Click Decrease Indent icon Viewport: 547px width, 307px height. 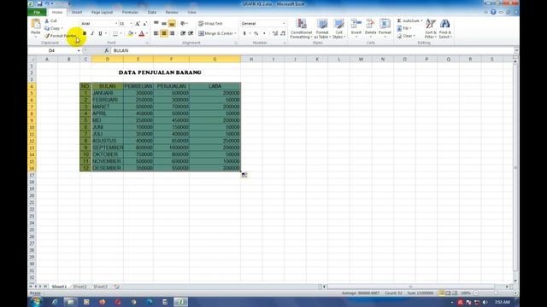[x=183, y=33]
